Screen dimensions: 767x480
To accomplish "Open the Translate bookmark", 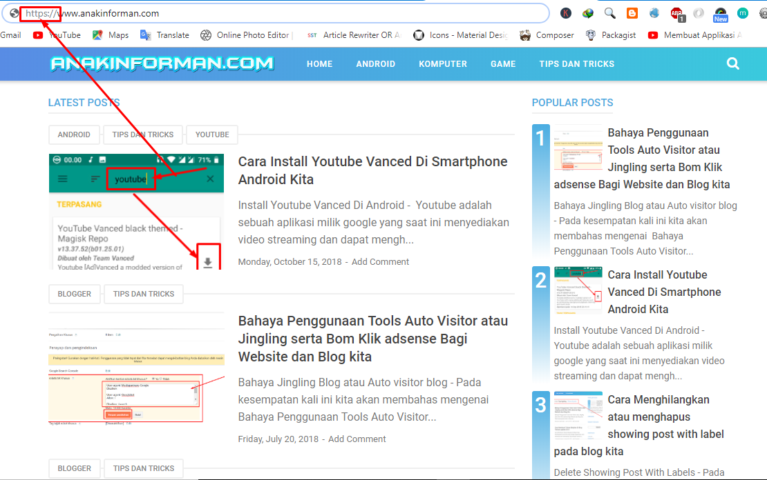I will tap(165, 35).
